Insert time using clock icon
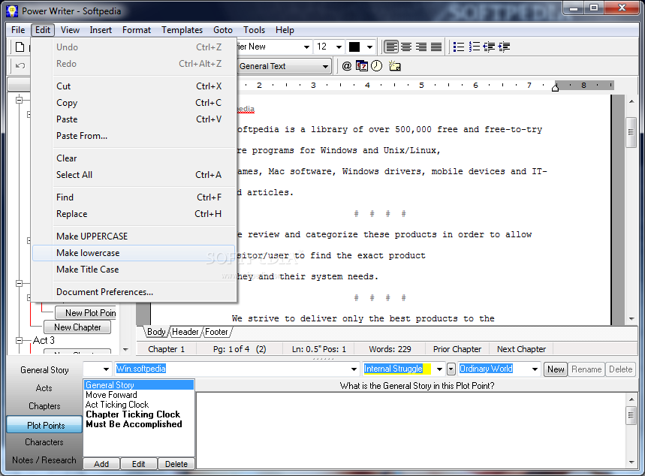This screenshot has width=645, height=476. (x=376, y=66)
